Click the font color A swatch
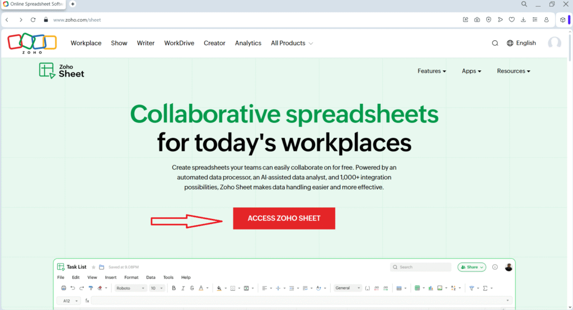This screenshot has width=573, height=310. (201, 288)
